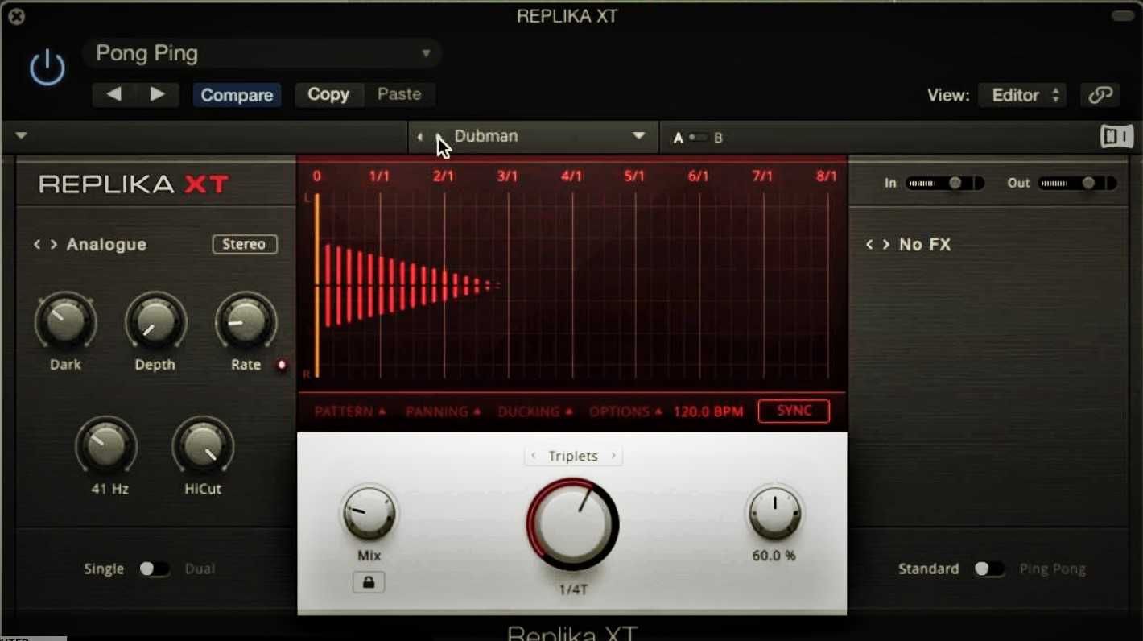This screenshot has width=1143, height=641.
Task: Expand the Dubman preset list
Action: (x=638, y=136)
